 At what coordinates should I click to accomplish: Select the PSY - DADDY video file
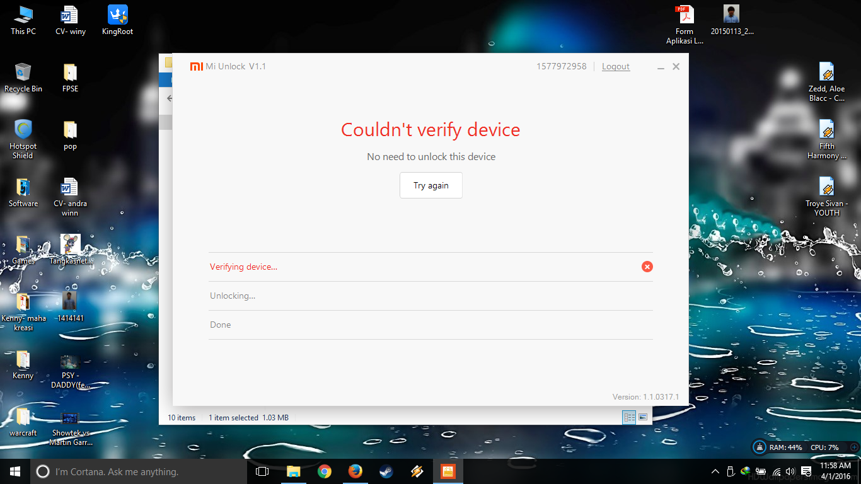pyautogui.click(x=70, y=372)
